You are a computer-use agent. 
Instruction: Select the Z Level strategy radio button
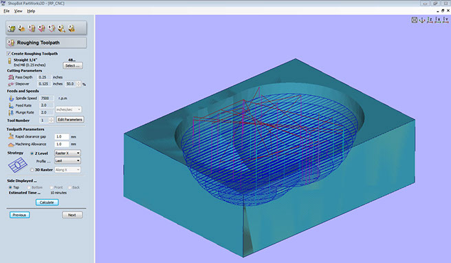(32, 154)
